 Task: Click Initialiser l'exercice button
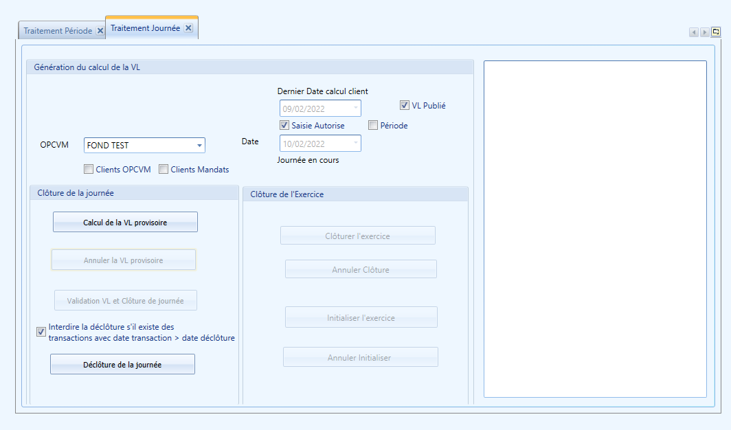pyautogui.click(x=361, y=317)
